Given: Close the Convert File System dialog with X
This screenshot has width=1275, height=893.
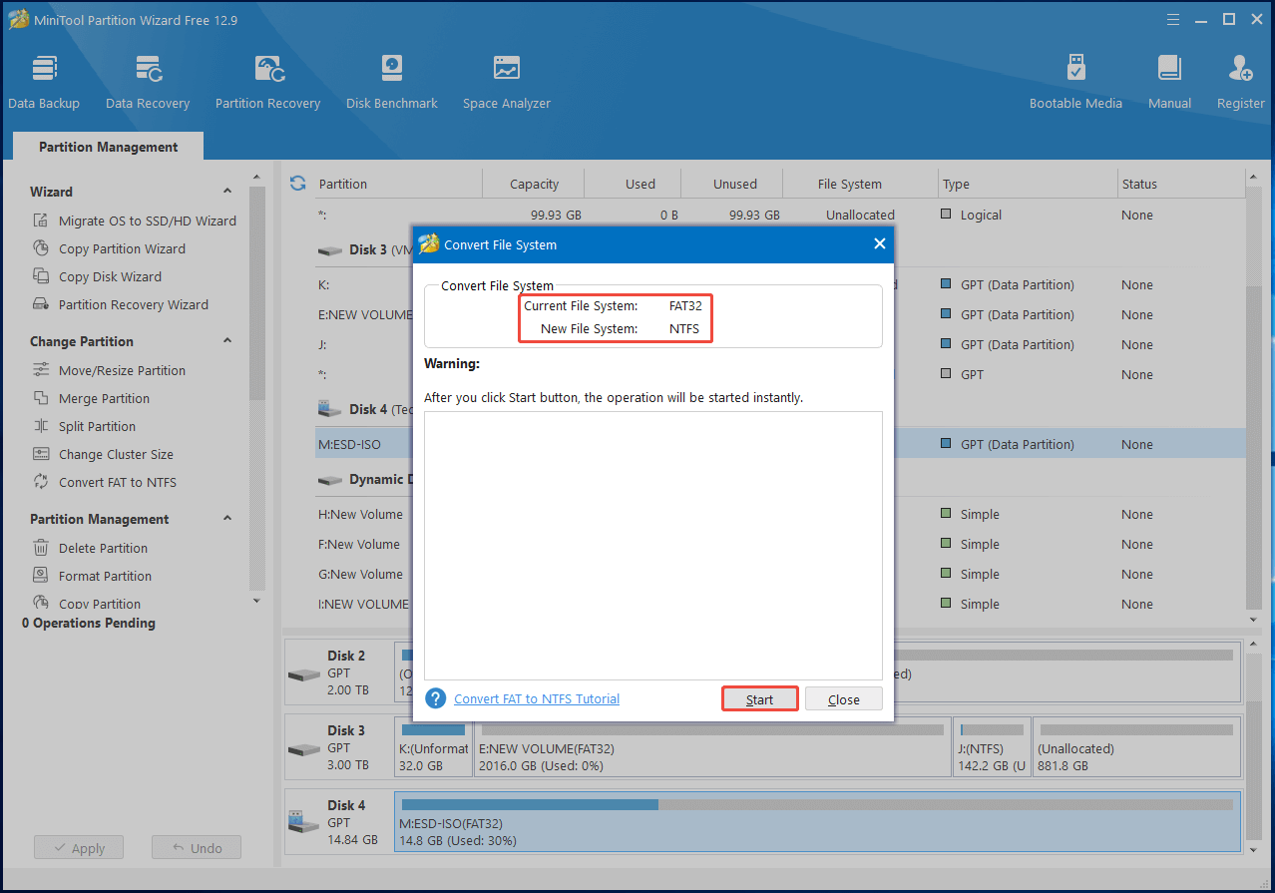Looking at the screenshot, I should click(x=879, y=243).
